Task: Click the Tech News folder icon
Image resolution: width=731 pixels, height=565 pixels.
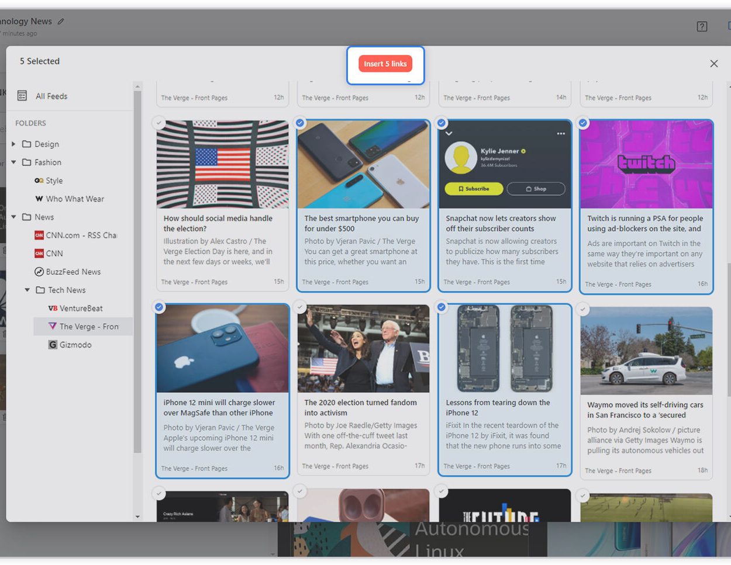Action: [40, 290]
